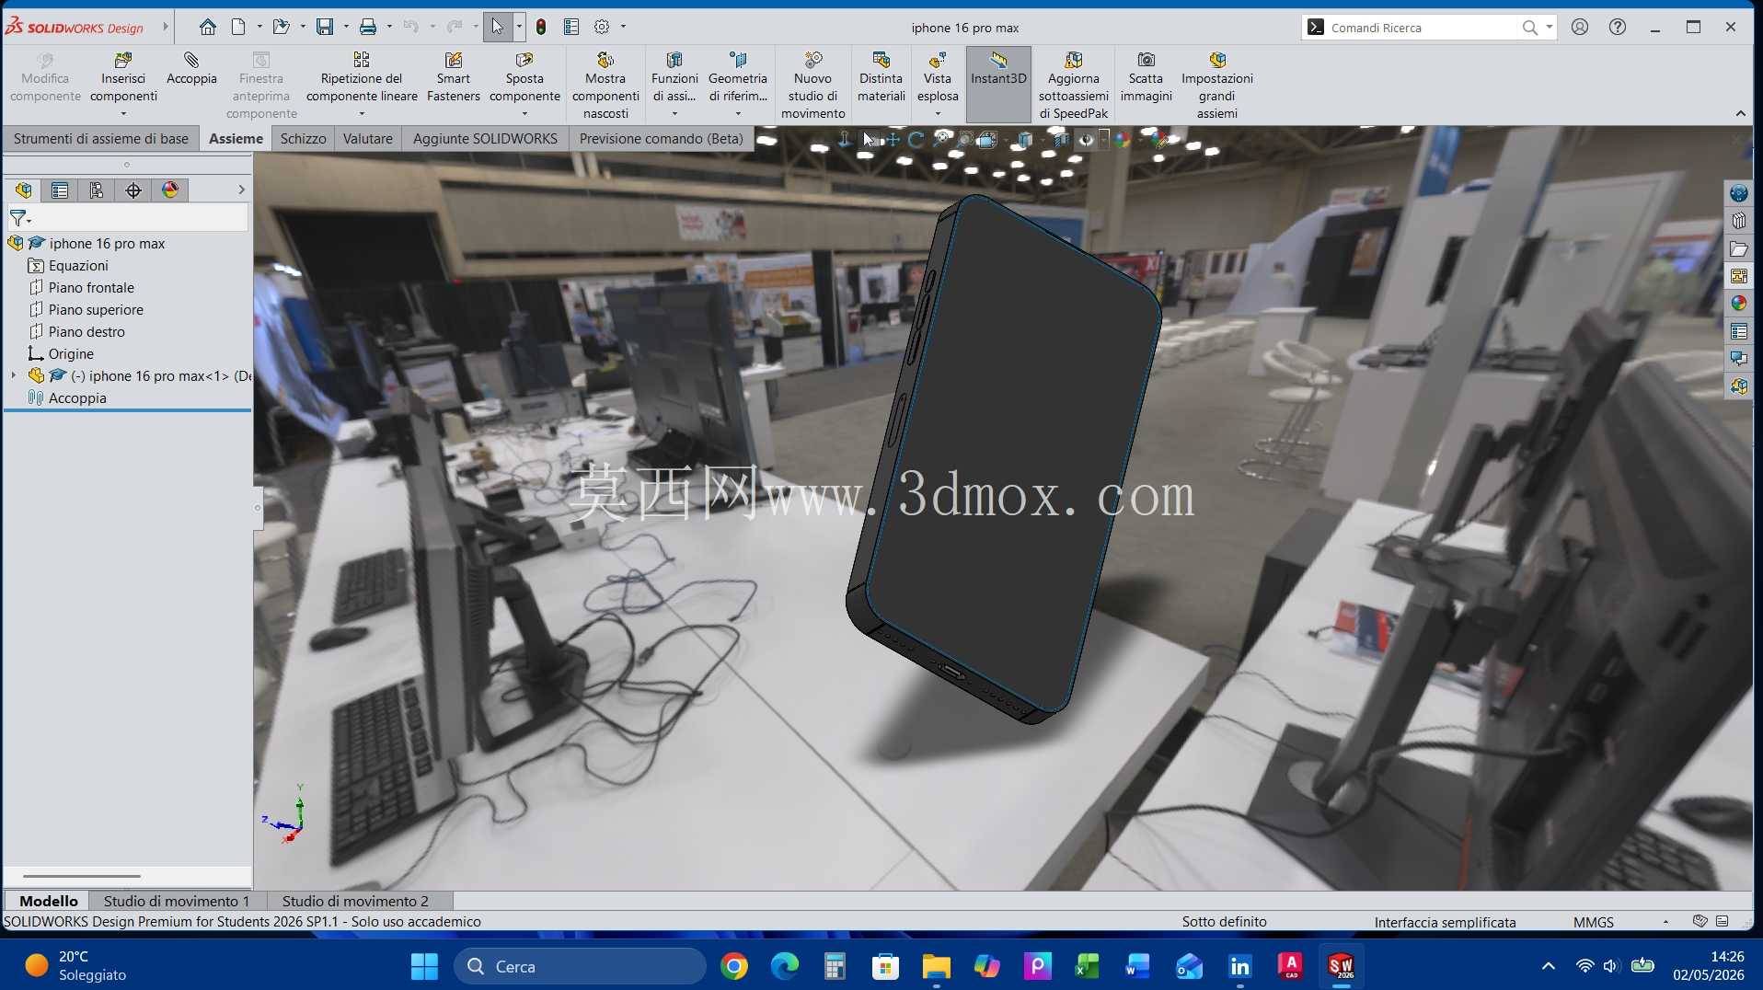Switch to Schizzo tab

(x=303, y=139)
